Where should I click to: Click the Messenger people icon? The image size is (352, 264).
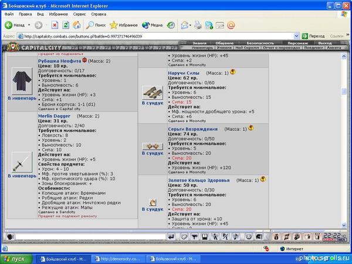(209, 25)
